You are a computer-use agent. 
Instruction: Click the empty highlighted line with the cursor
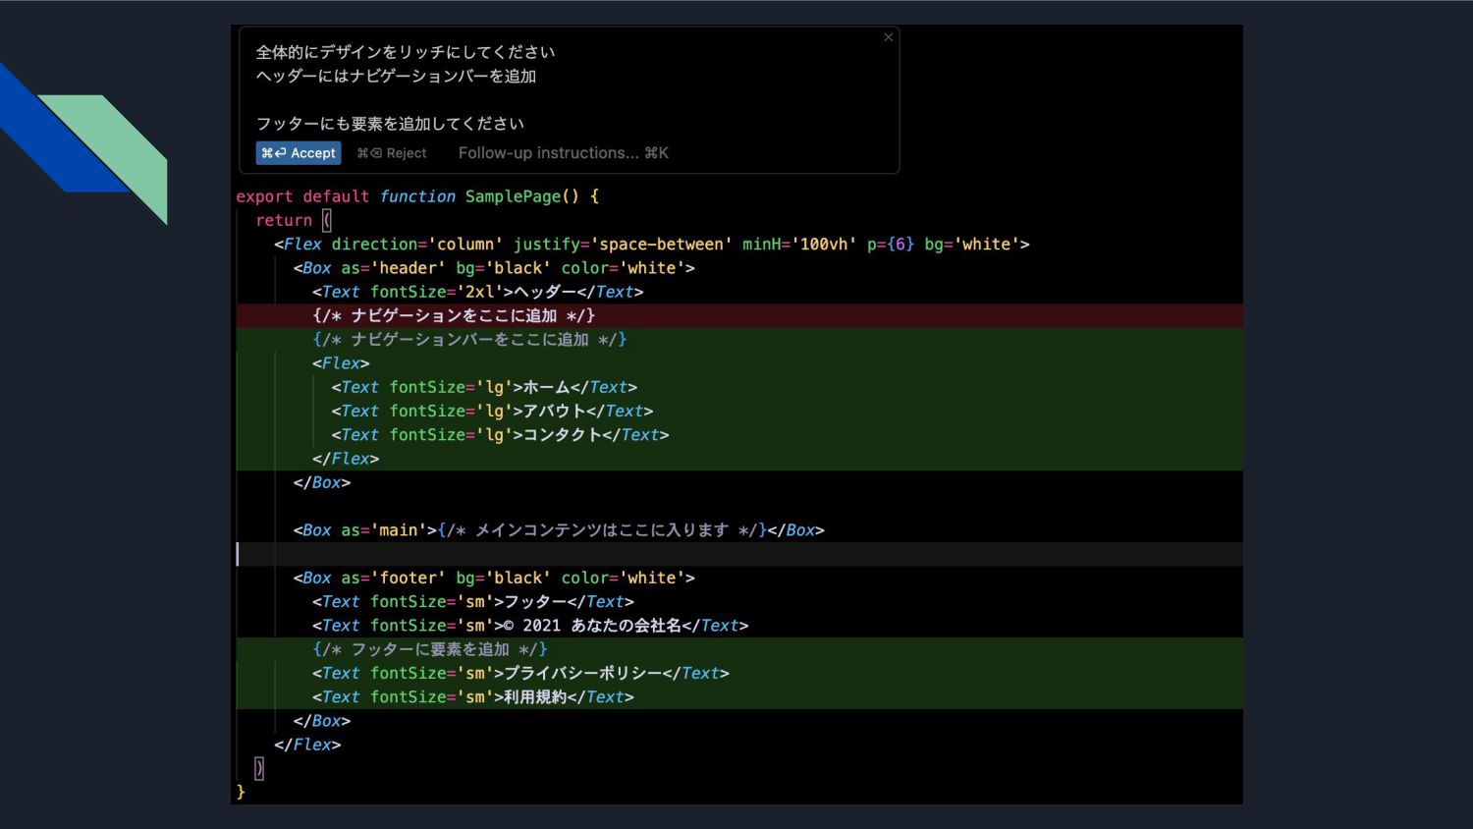736,554
